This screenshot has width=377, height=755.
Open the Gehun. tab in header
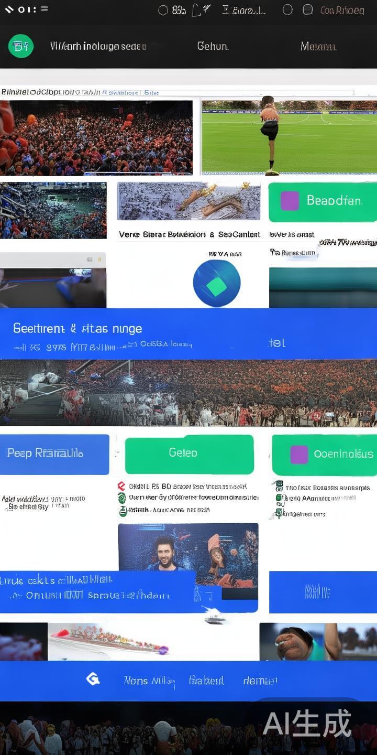tap(213, 46)
